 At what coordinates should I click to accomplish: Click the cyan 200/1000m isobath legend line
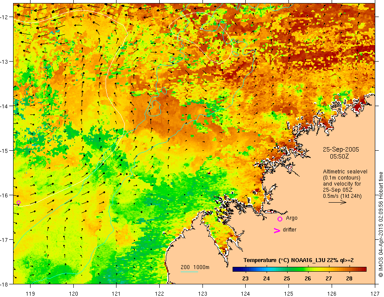(189, 272)
